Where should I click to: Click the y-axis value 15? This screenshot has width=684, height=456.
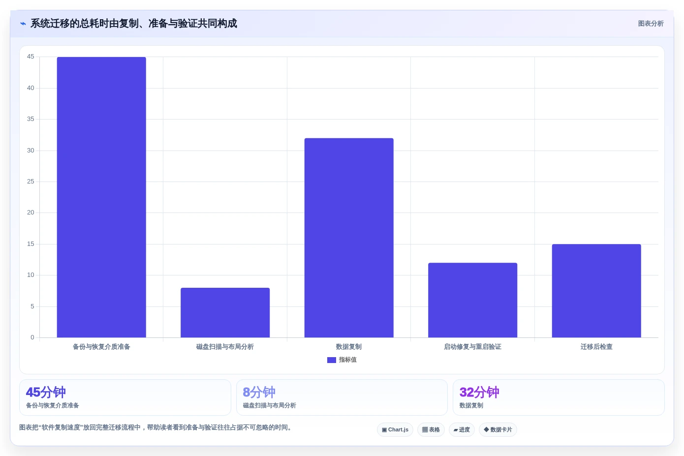[31, 244]
